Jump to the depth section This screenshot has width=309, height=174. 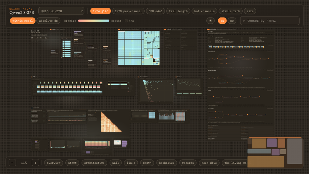[x=147, y=163]
